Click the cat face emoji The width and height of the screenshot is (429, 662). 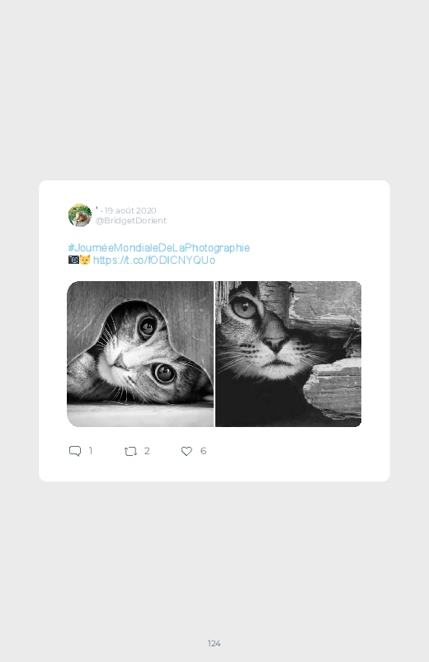click(85, 260)
